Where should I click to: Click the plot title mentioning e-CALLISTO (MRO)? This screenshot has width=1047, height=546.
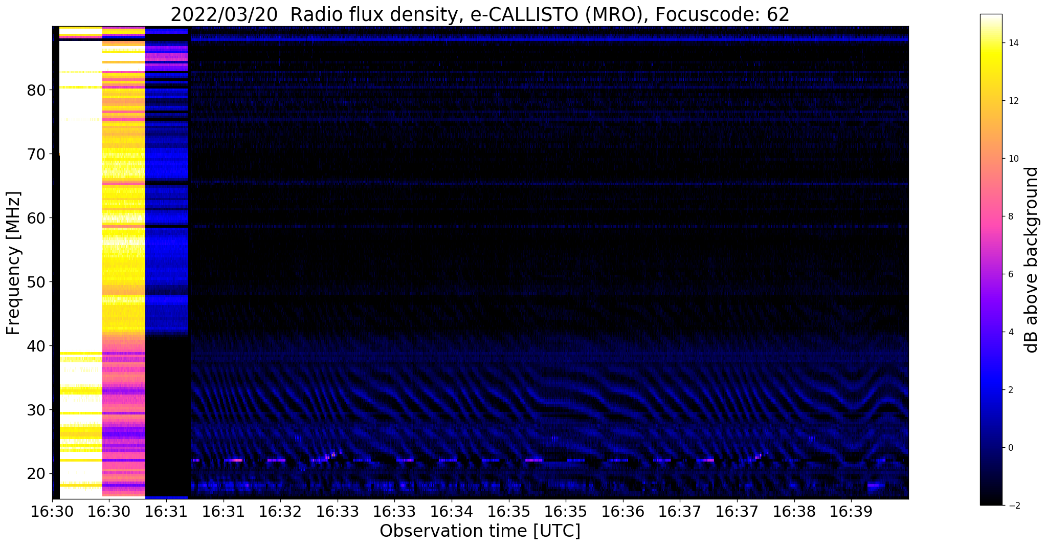[x=480, y=14]
